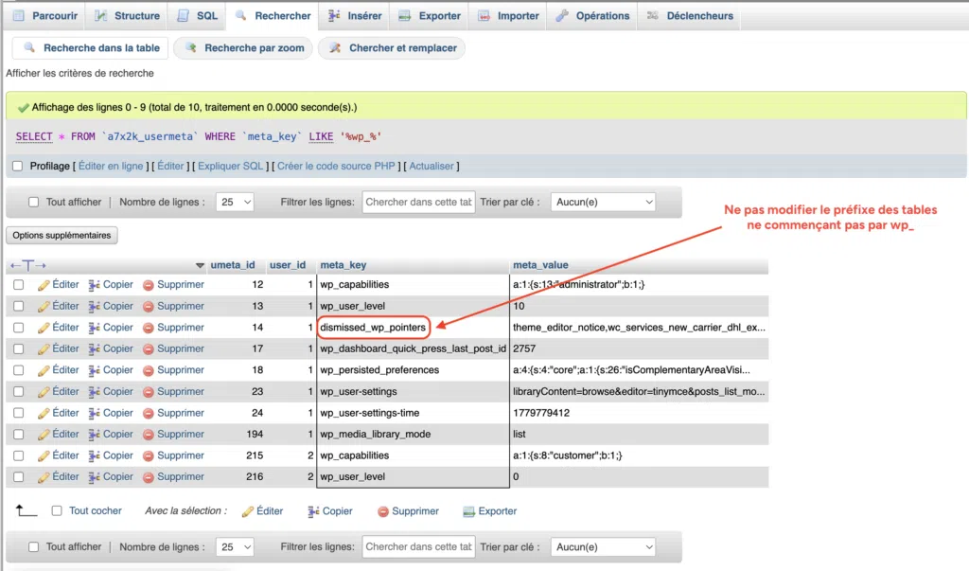Open the Insérer tab

click(x=355, y=15)
